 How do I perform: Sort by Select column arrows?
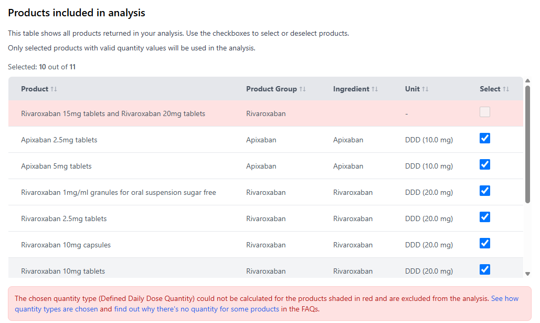(x=506, y=89)
